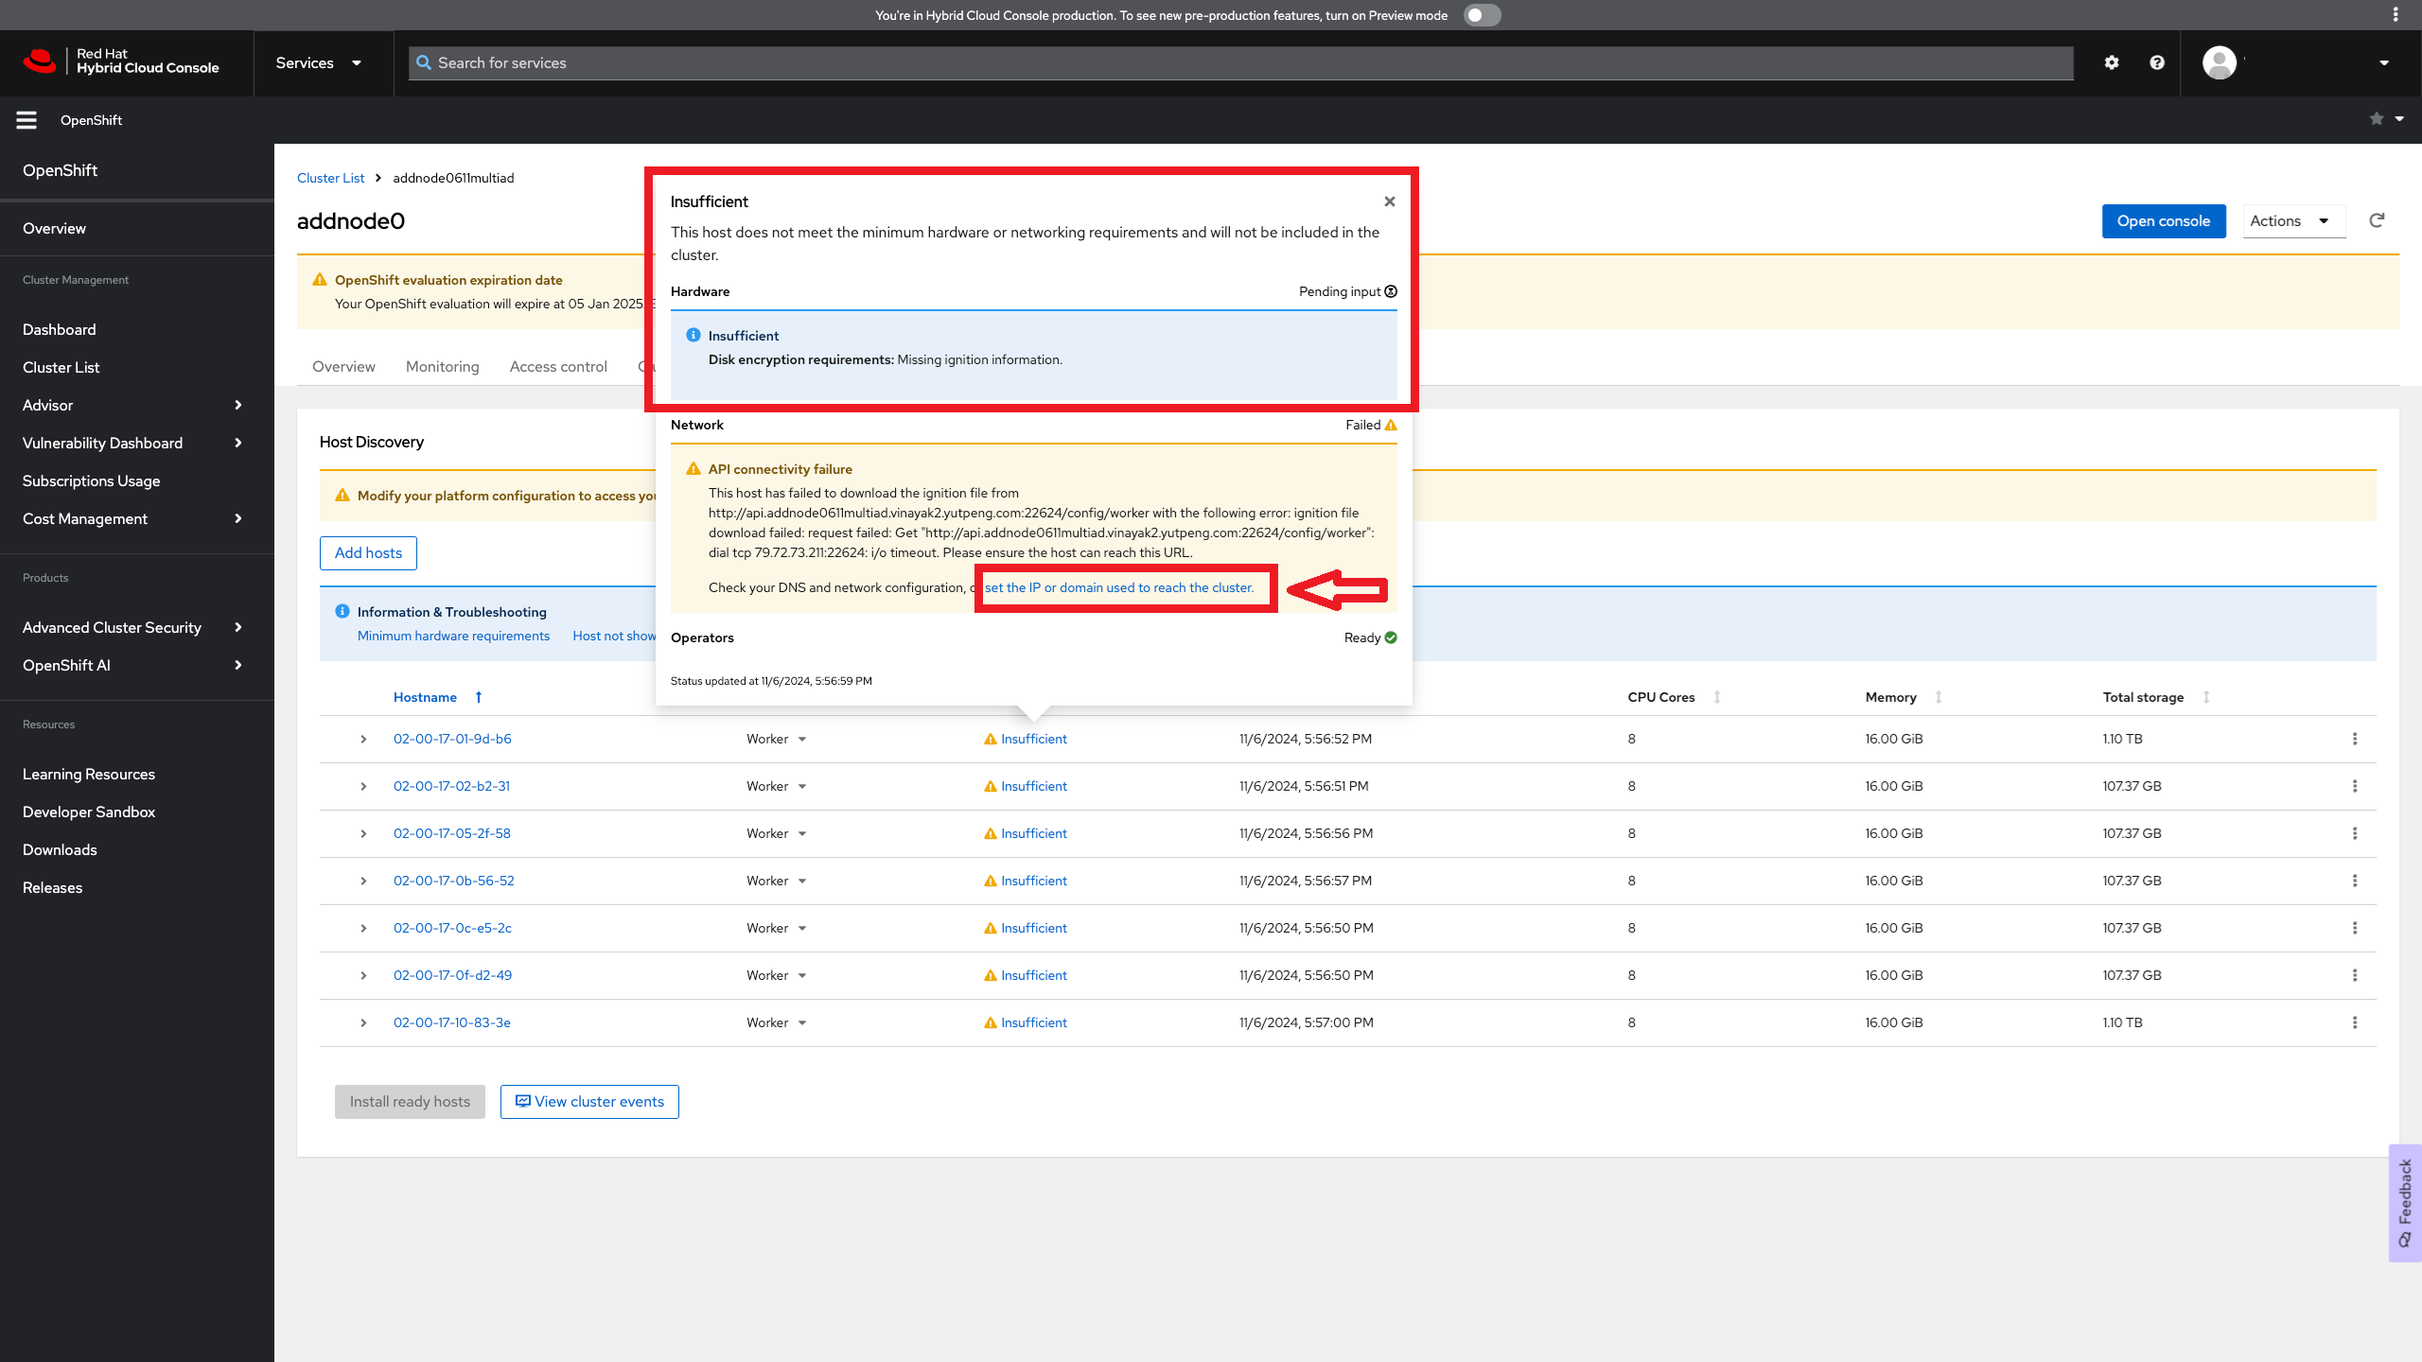This screenshot has width=2422, height=1362.
Task: Sort by Hostname column
Action: coord(437,697)
